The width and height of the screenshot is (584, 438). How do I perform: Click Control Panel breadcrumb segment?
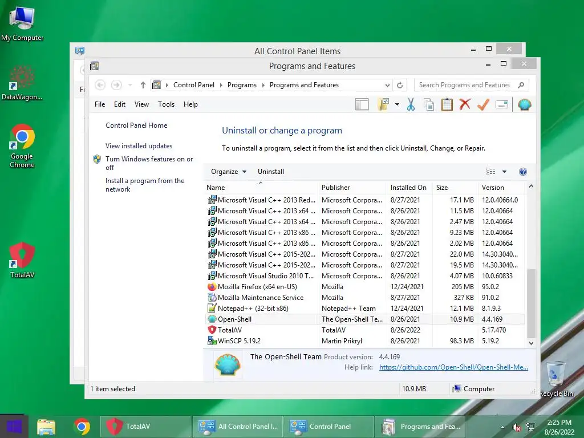194,85
